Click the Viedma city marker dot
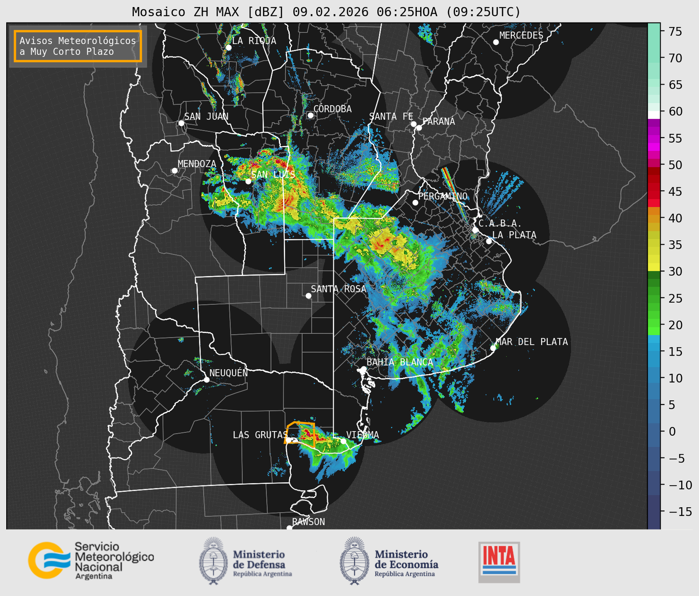The width and height of the screenshot is (699, 596). pyautogui.click(x=343, y=441)
